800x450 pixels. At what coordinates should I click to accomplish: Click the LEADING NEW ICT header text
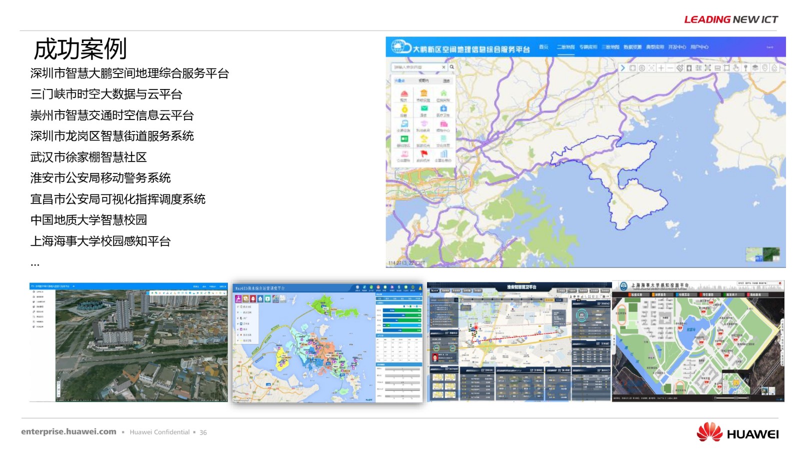click(x=731, y=19)
